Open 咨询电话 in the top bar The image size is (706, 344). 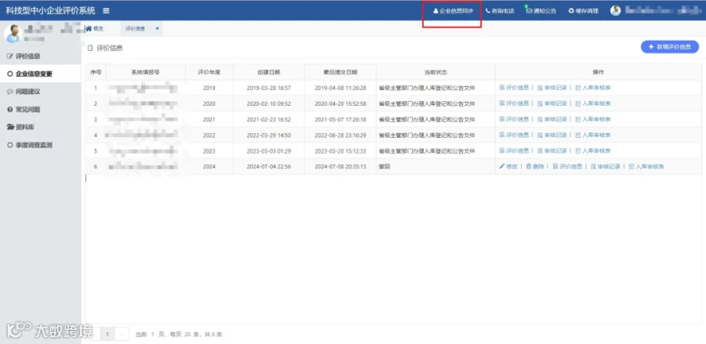tap(500, 11)
